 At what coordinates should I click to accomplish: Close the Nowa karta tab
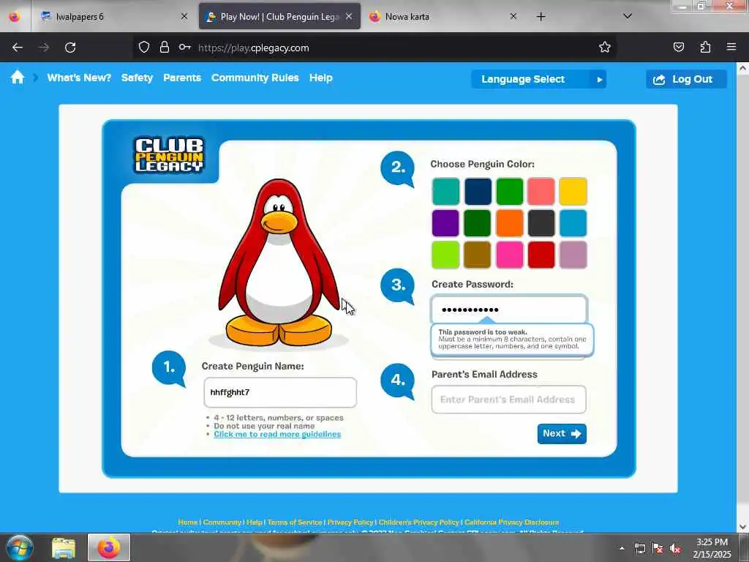[513, 16]
